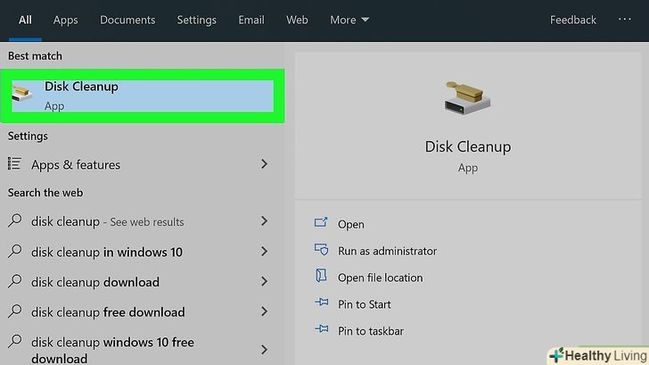
Task: Choose Open file location
Action: pyautogui.click(x=380, y=278)
